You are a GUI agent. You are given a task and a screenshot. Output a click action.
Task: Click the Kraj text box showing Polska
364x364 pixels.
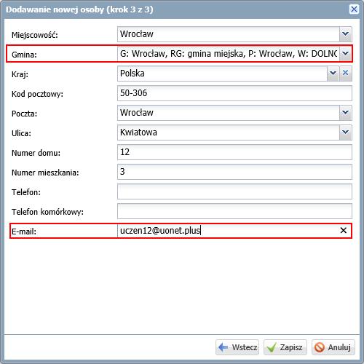click(x=222, y=73)
